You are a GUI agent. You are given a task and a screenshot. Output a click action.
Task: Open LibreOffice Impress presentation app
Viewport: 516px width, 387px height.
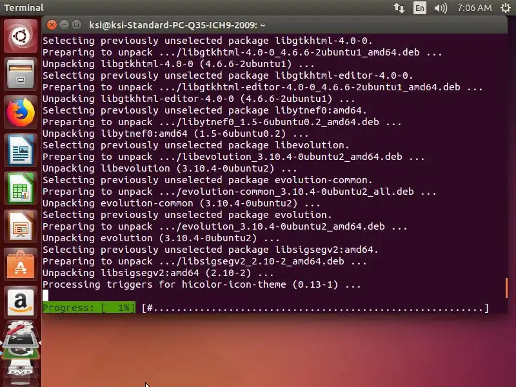[x=21, y=227]
